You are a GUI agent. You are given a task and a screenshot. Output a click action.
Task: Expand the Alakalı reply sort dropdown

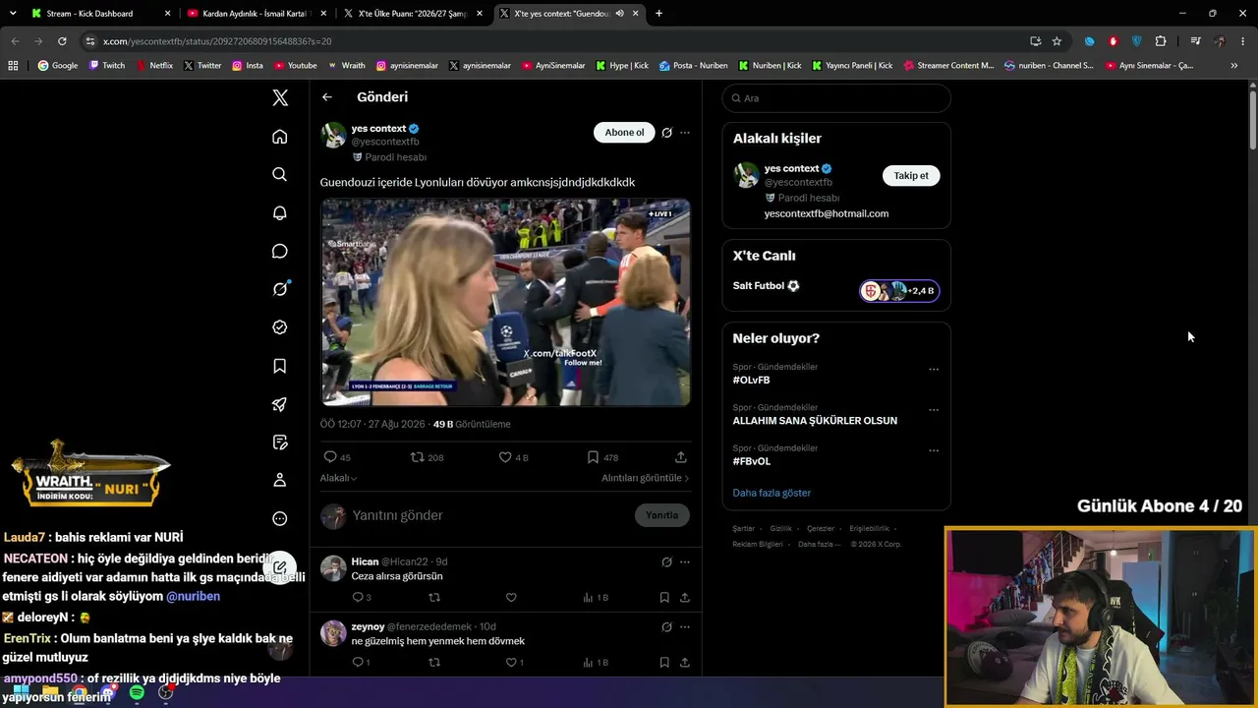point(338,478)
